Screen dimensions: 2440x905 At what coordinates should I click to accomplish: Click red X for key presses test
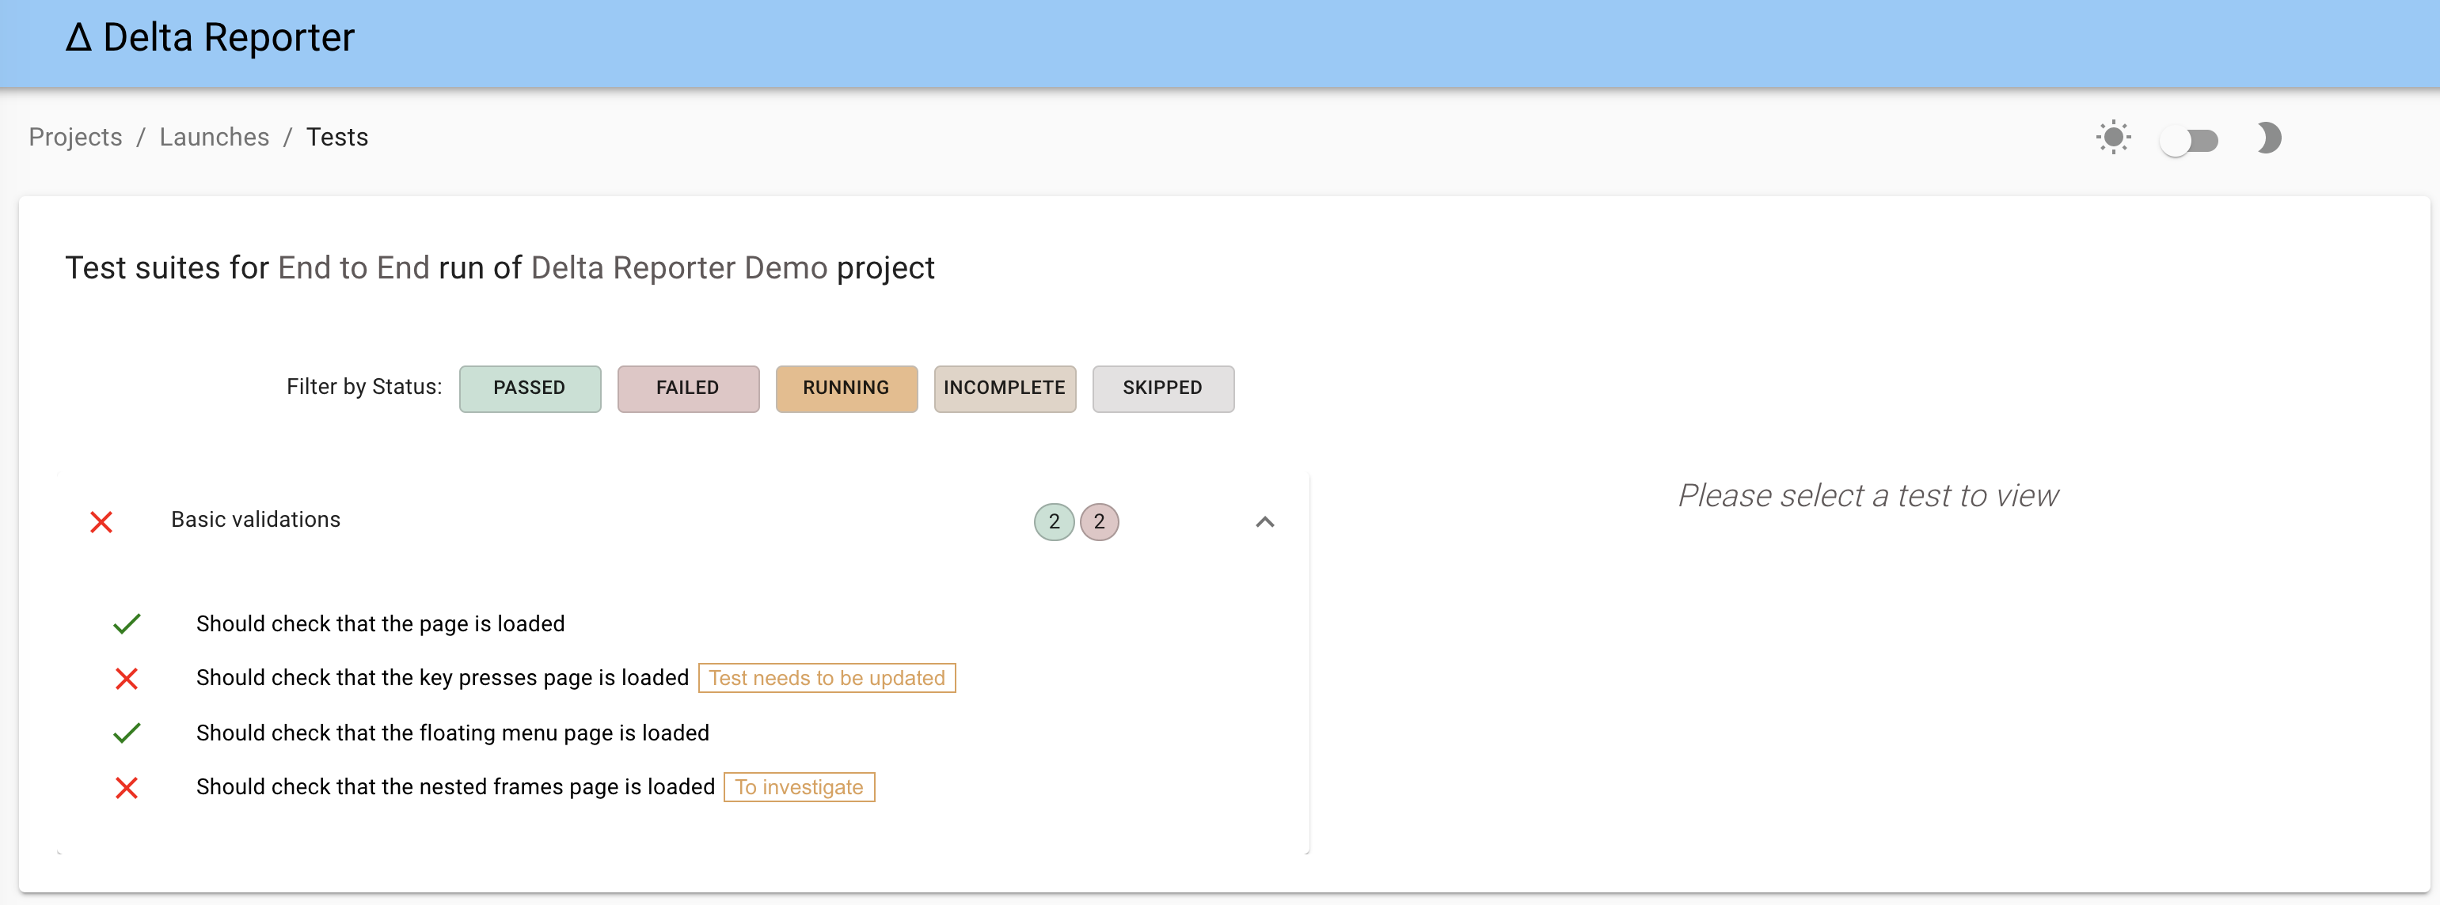127,679
